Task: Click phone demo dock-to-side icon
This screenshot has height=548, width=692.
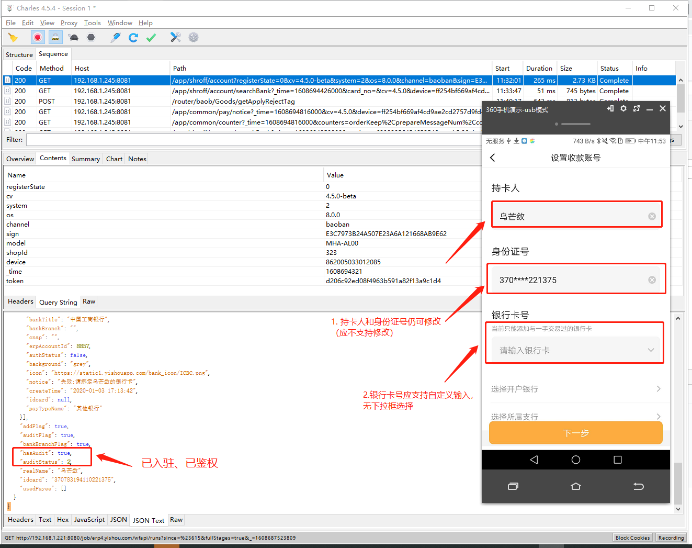Action: [610, 108]
